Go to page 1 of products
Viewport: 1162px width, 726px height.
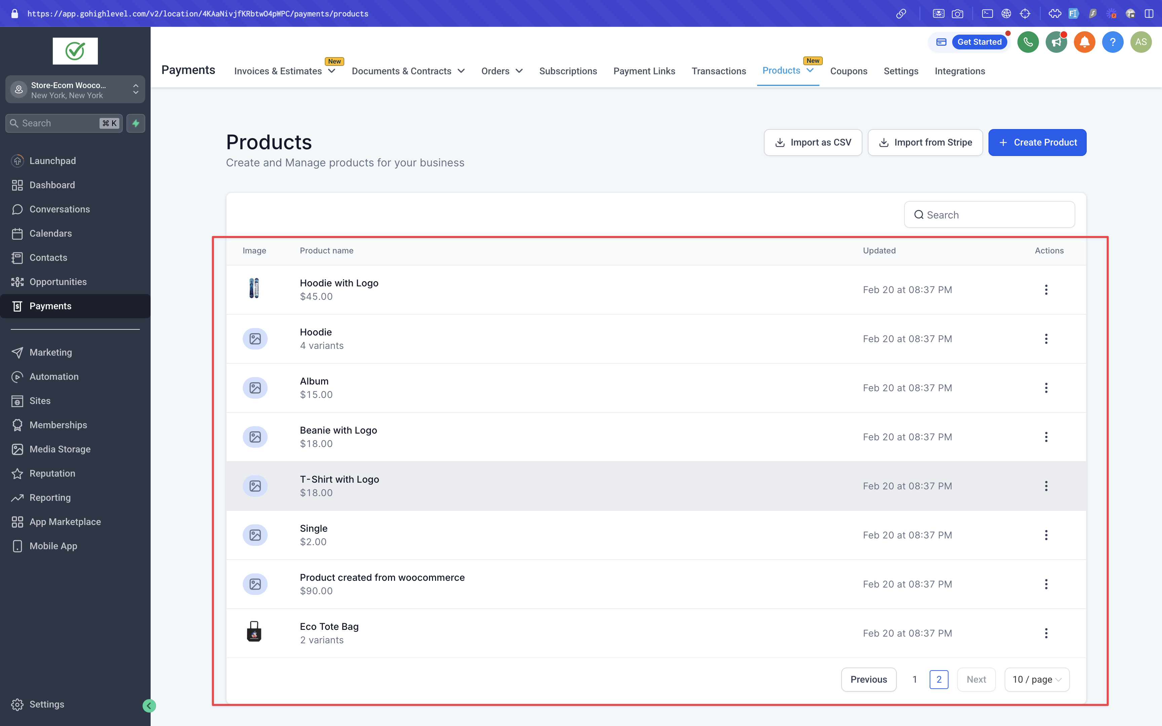pyautogui.click(x=915, y=679)
